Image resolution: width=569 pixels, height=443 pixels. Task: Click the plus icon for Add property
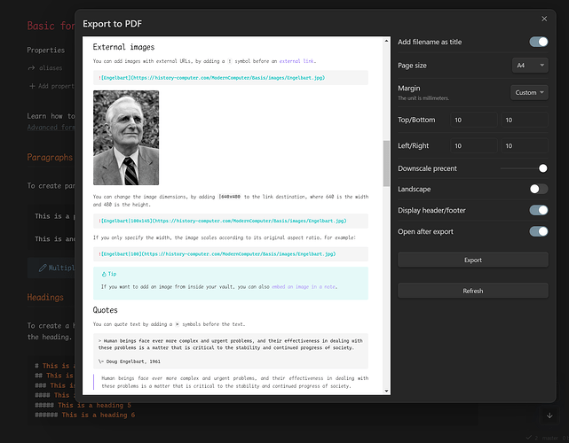[x=32, y=86]
